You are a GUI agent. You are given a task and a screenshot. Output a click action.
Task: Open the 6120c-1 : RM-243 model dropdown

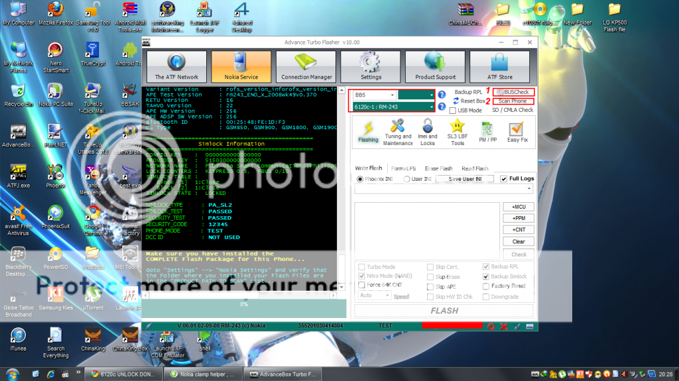(x=393, y=107)
